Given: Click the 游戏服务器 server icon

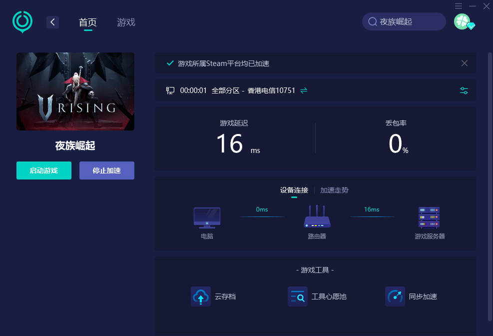Looking at the screenshot, I should click(x=429, y=217).
